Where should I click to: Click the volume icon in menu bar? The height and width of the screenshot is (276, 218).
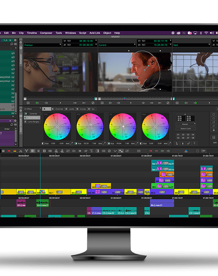(x=212, y=33)
